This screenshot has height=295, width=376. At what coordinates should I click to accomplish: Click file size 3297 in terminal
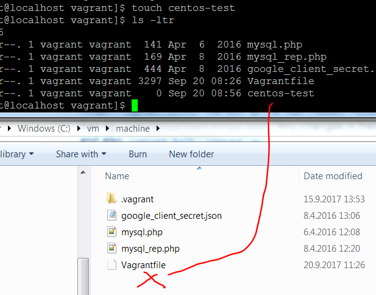click(x=150, y=81)
